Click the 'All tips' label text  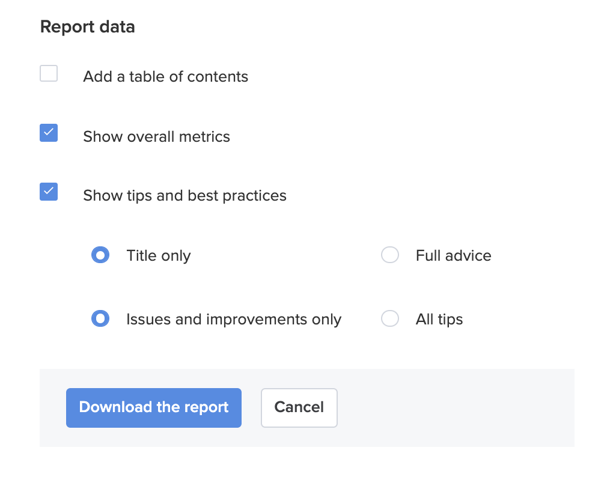click(439, 319)
